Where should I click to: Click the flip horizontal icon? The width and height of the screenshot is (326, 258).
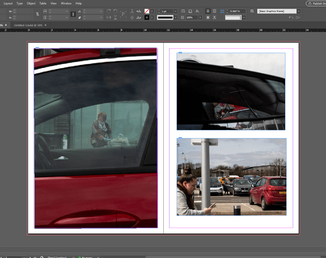coord(109,17)
